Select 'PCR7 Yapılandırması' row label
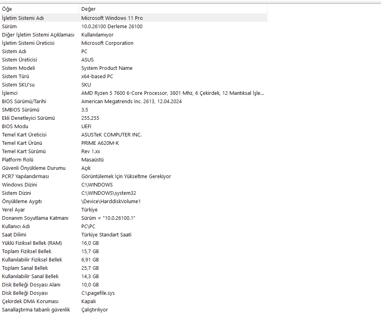381x315 pixels. (25, 176)
